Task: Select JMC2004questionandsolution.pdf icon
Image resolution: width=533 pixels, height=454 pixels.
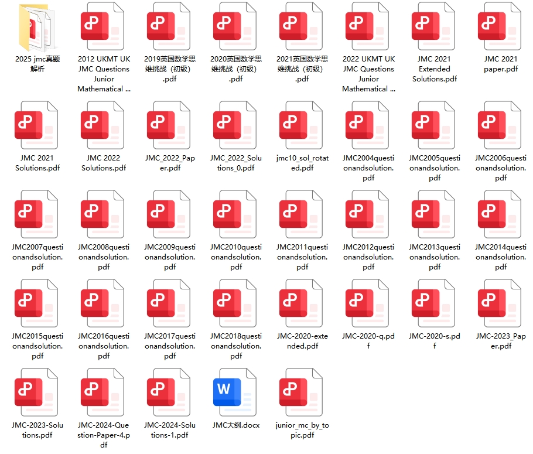Action: click(367, 125)
